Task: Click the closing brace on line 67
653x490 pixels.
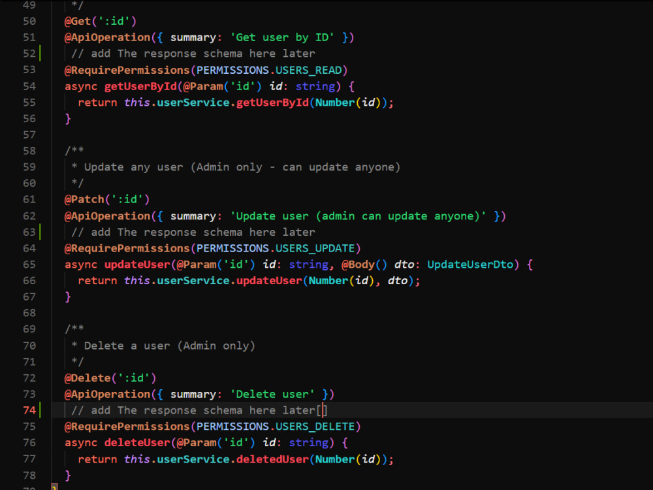Action: [x=68, y=297]
